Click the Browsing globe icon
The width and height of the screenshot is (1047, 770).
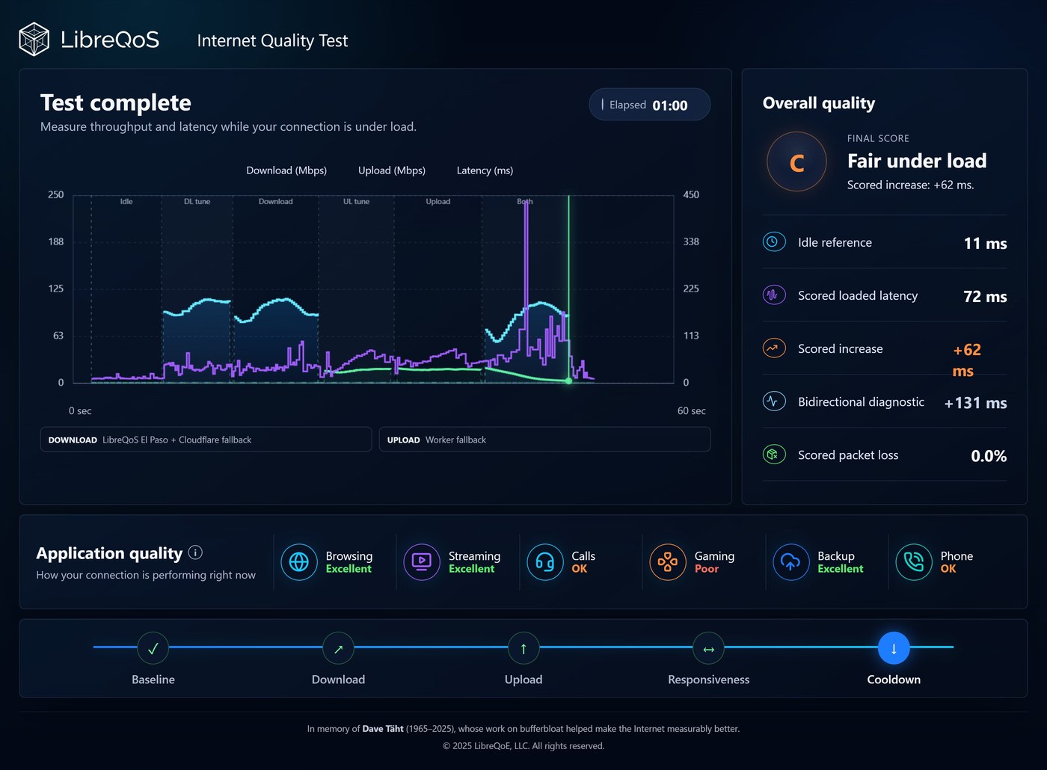(x=299, y=562)
